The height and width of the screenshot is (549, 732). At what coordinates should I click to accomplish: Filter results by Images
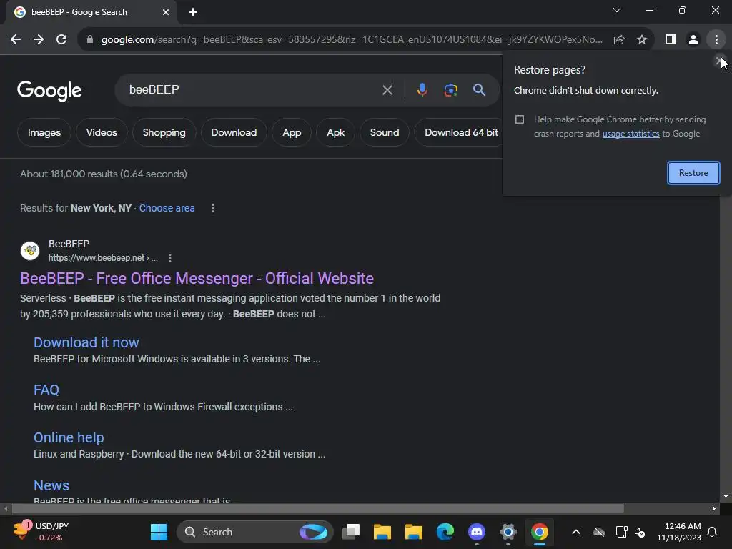pyautogui.click(x=44, y=132)
